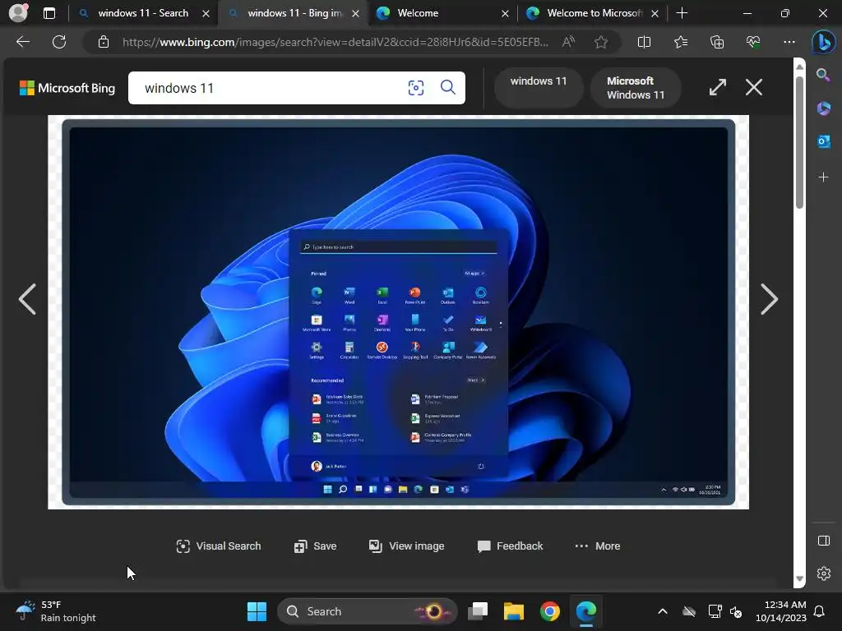Image resolution: width=842 pixels, height=631 pixels.
Task: Click the Microsoft Bing logo
Action: click(x=67, y=88)
